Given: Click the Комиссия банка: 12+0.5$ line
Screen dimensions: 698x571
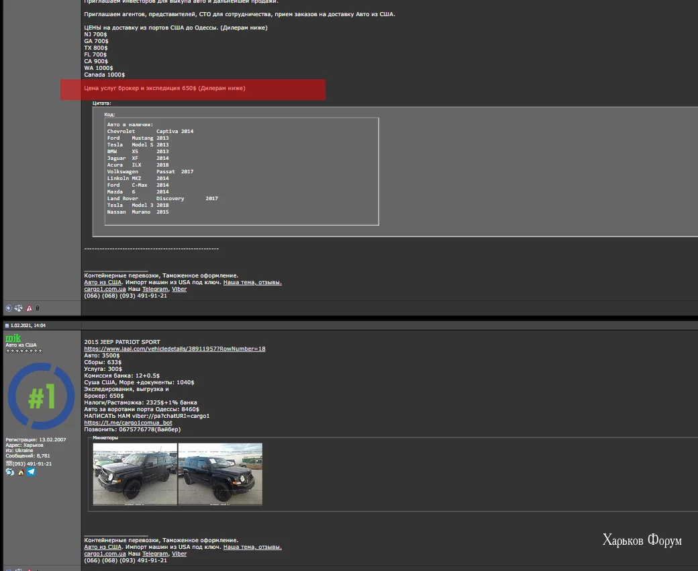Looking at the screenshot, I should click(122, 376).
